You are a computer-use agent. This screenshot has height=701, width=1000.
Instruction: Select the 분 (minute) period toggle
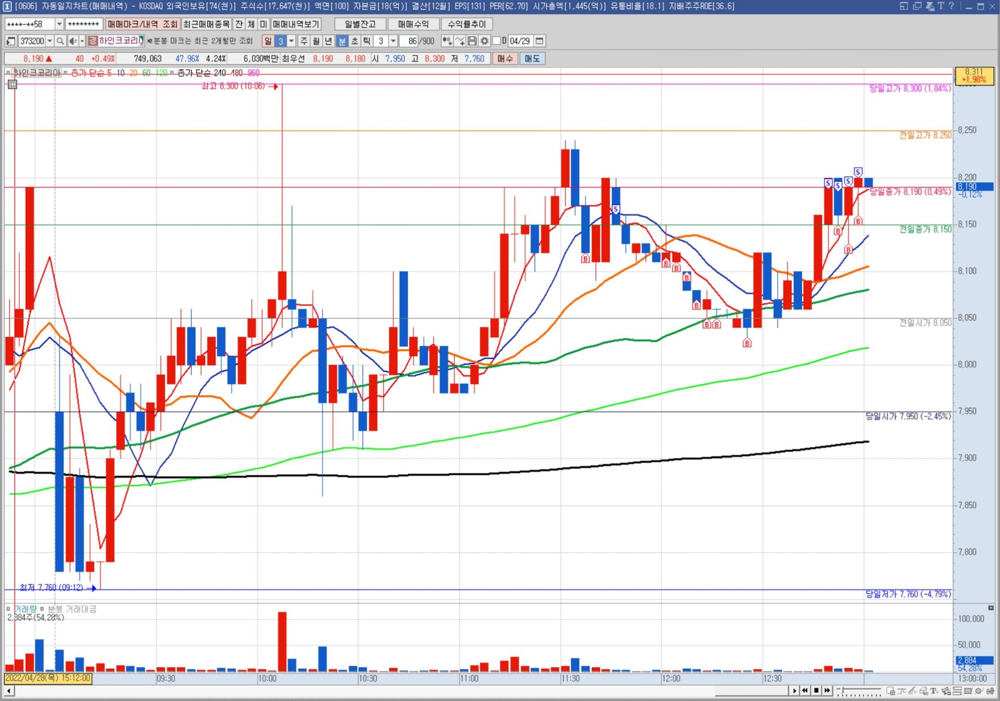tap(342, 41)
